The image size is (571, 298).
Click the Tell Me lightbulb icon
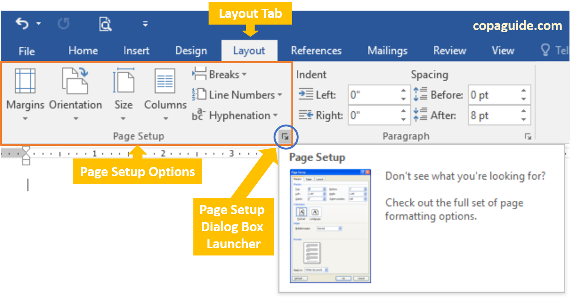point(546,50)
